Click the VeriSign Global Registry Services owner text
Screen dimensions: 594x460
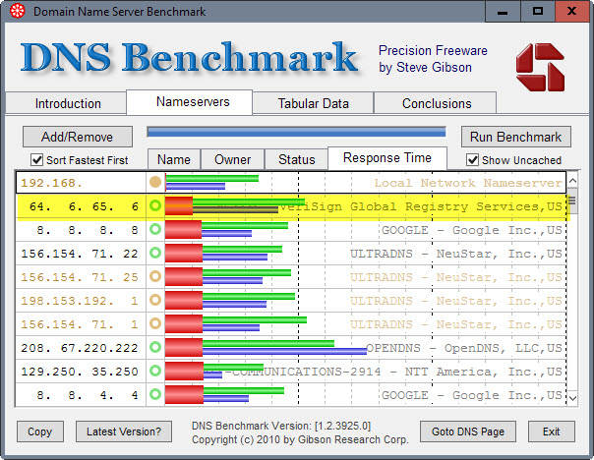(421, 206)
